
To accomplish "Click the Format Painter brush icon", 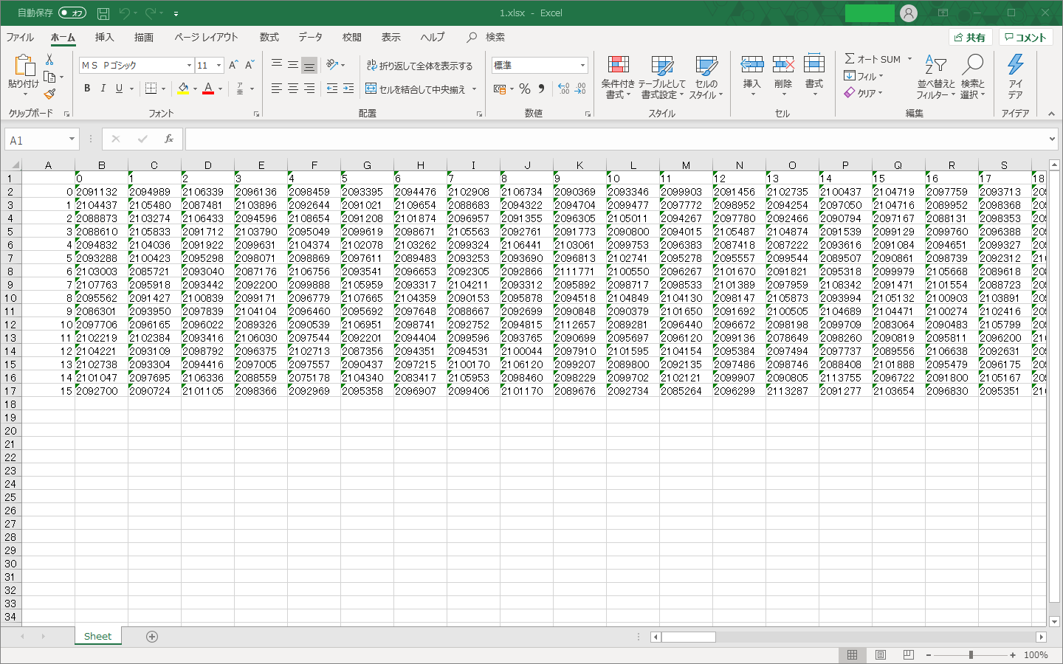I will coord(49,94).
